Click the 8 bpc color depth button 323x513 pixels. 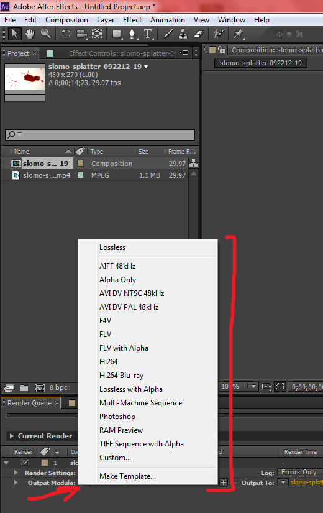pyautogui.click(x=58, y=387)
